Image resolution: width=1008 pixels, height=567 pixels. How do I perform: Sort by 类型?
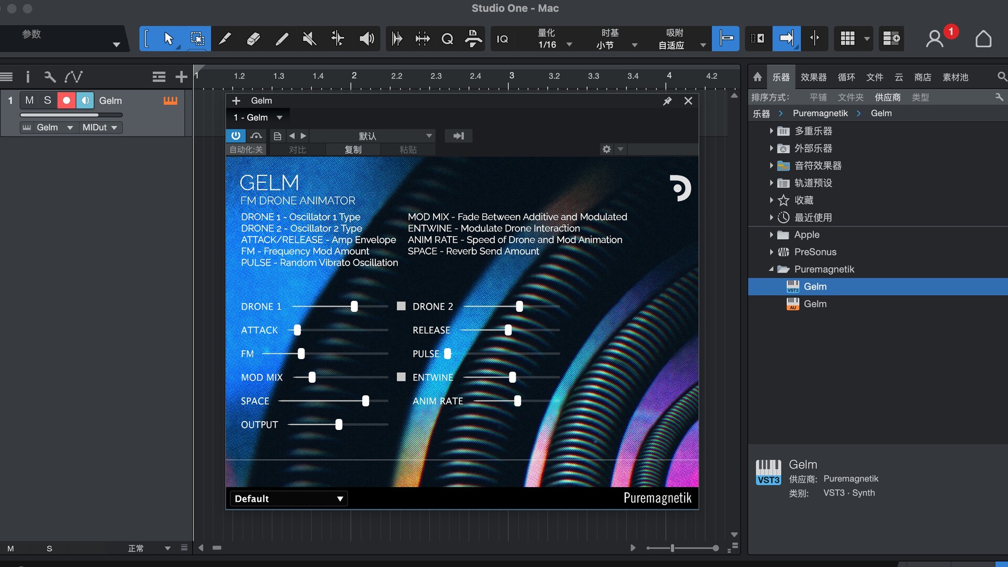pyautogui.click(x=920, y=97)
